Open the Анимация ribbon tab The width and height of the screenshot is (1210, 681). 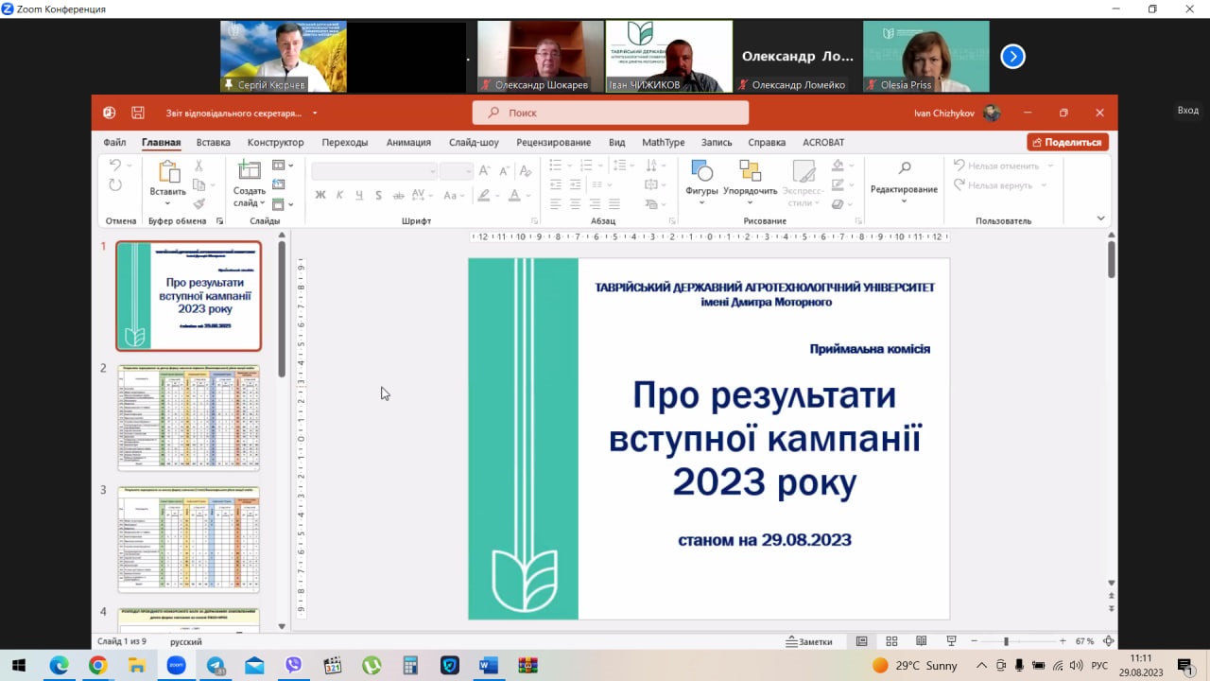click(408, 143)
